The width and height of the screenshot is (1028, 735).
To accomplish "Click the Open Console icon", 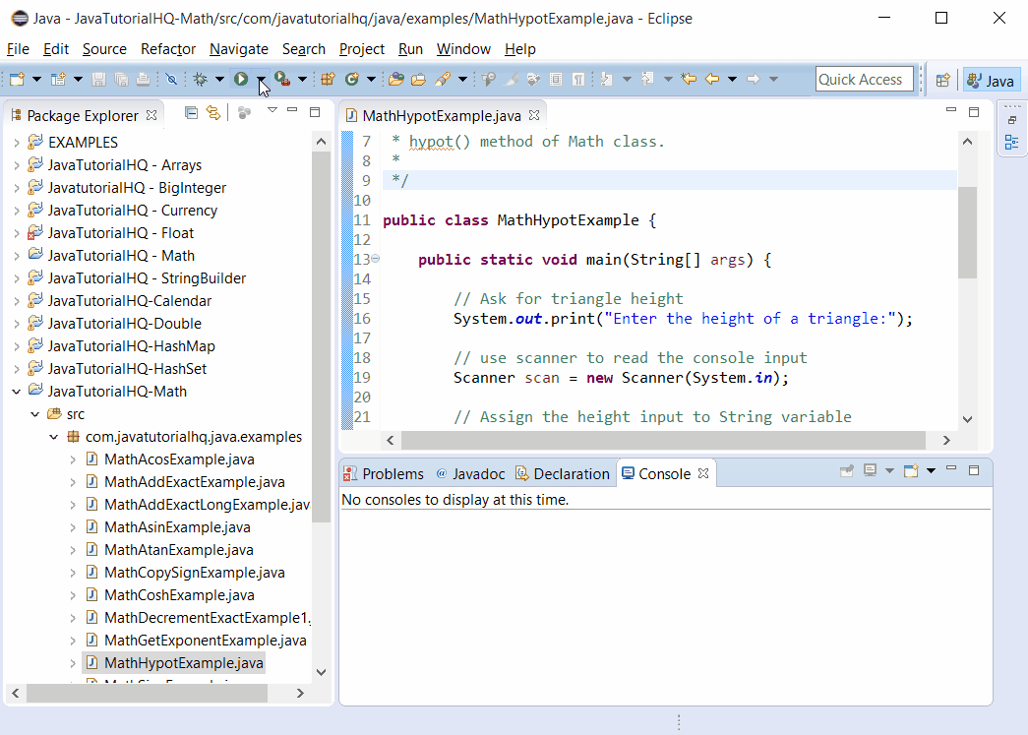I will coord(911,470).
